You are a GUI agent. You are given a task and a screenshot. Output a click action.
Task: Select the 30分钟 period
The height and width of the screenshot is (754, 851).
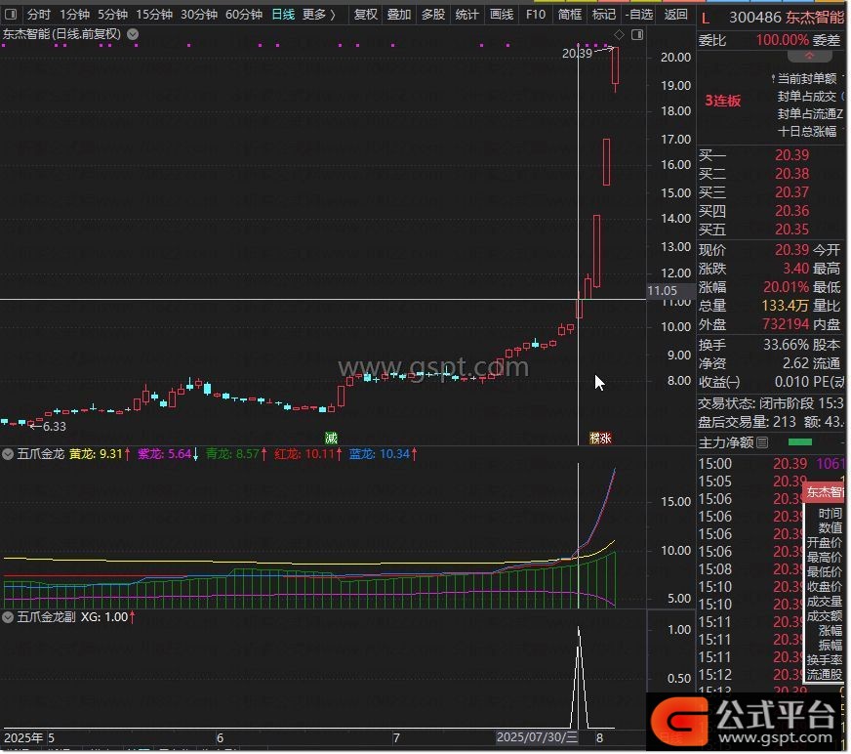point(199,14)
